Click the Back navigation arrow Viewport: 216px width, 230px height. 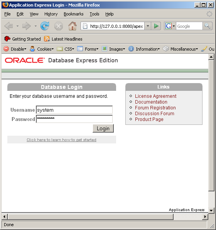tap(9, 26)
